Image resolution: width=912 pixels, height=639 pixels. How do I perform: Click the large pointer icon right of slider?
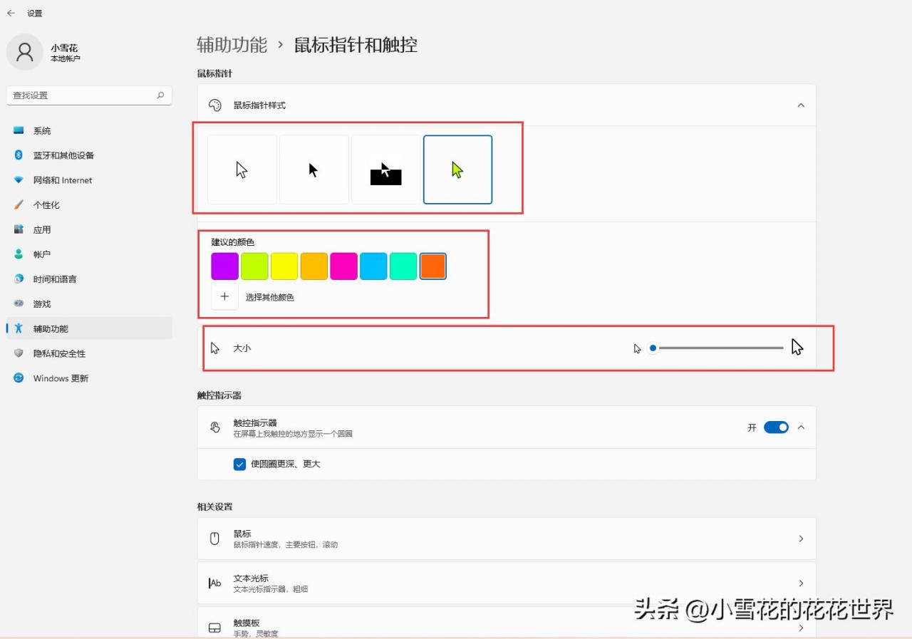797,347
